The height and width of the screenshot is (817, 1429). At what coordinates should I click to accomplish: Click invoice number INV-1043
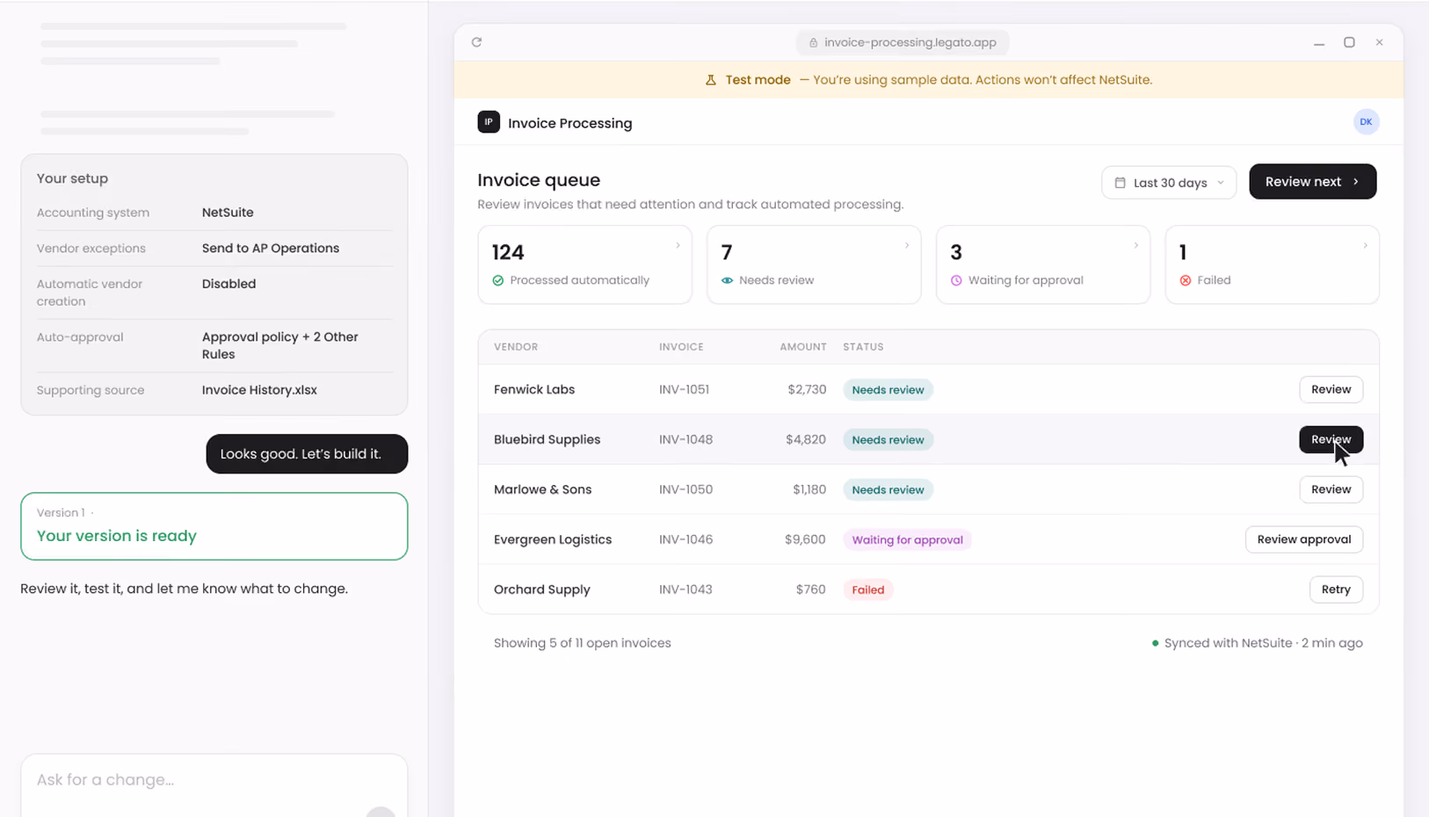click(x=685, y=589)
